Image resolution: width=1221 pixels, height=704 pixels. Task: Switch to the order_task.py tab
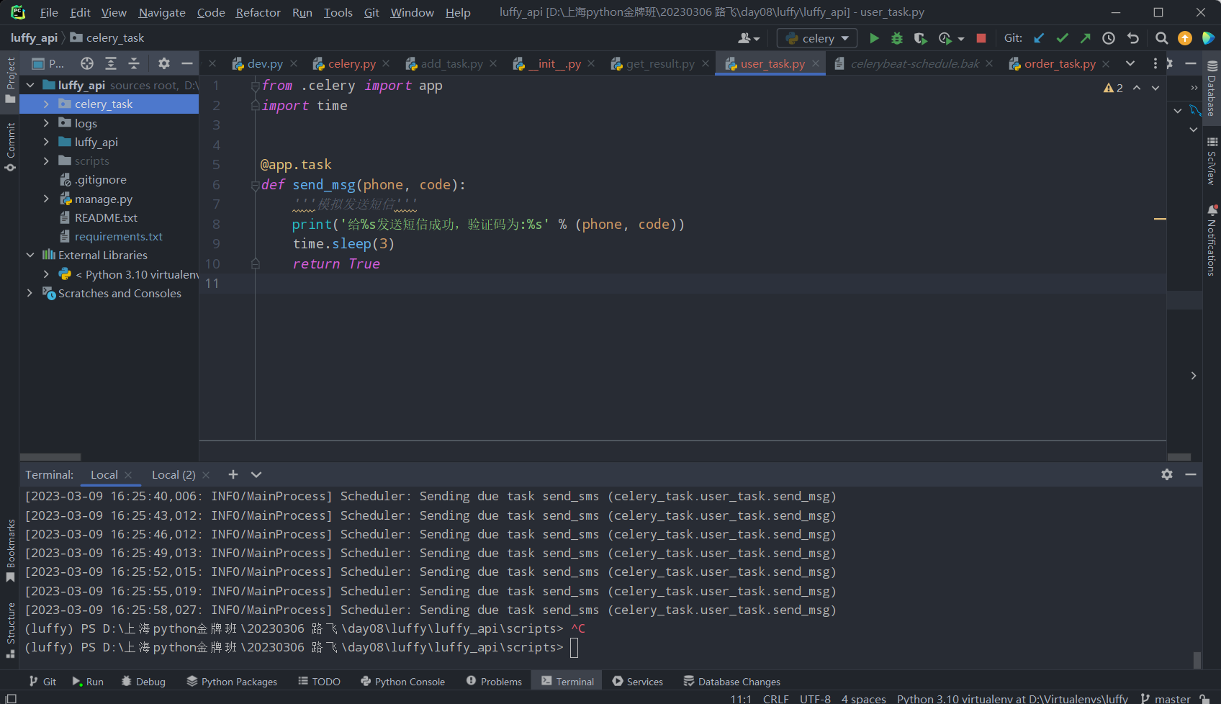click(x=1060, y=63)
